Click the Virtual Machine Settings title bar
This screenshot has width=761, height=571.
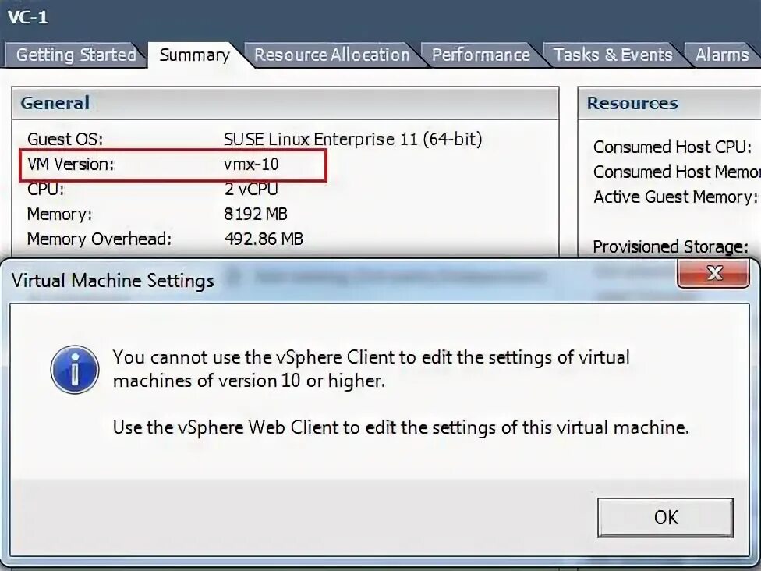click(340, 280)
